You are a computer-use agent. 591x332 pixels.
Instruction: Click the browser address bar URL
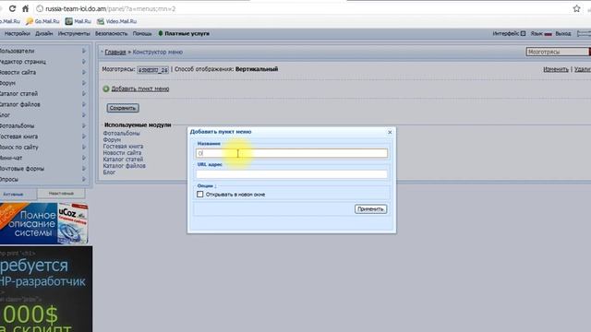tap(111, 8)
